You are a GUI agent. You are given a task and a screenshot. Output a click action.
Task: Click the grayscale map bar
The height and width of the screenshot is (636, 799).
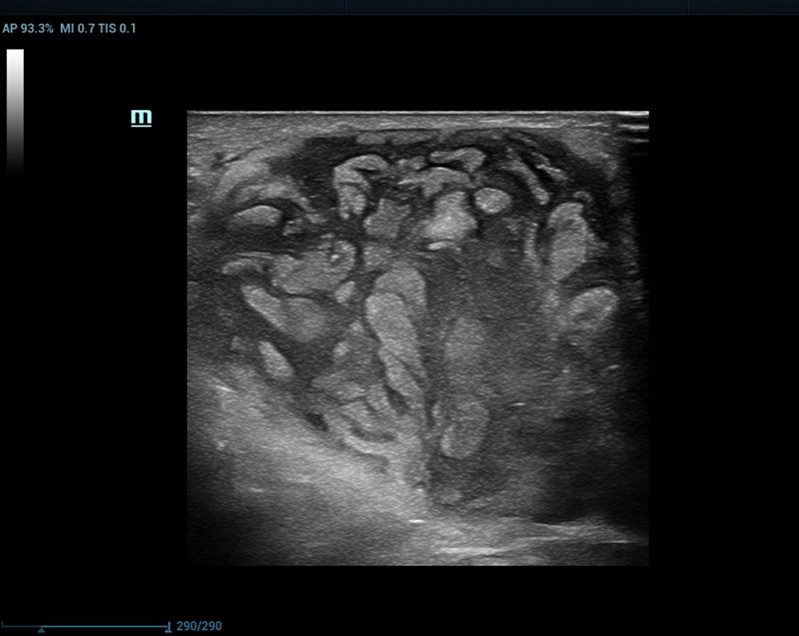pyautogui.click(x=15, y=112)
